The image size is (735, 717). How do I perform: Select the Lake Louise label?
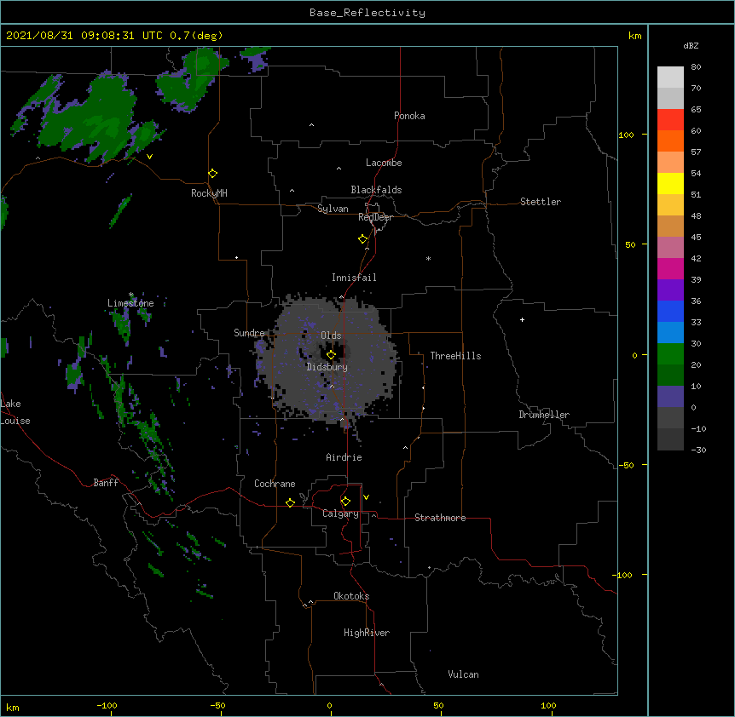(15, 412)
